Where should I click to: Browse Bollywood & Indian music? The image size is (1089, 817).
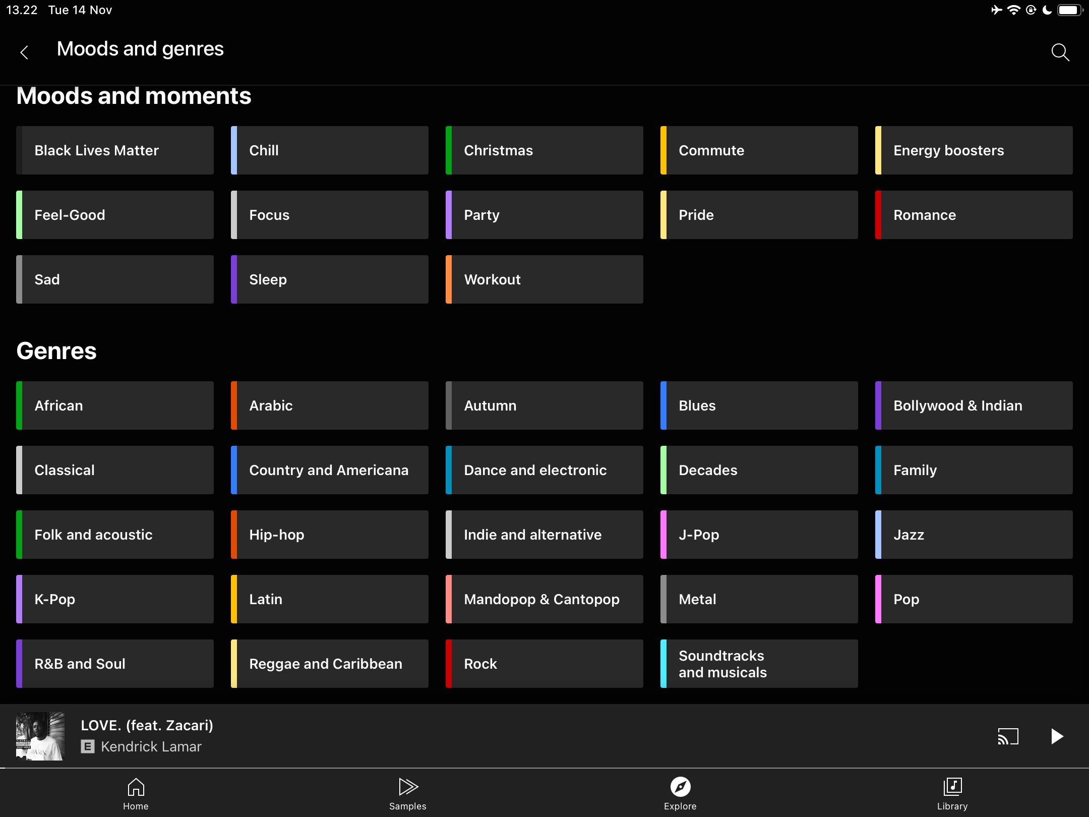click(974, 405)
